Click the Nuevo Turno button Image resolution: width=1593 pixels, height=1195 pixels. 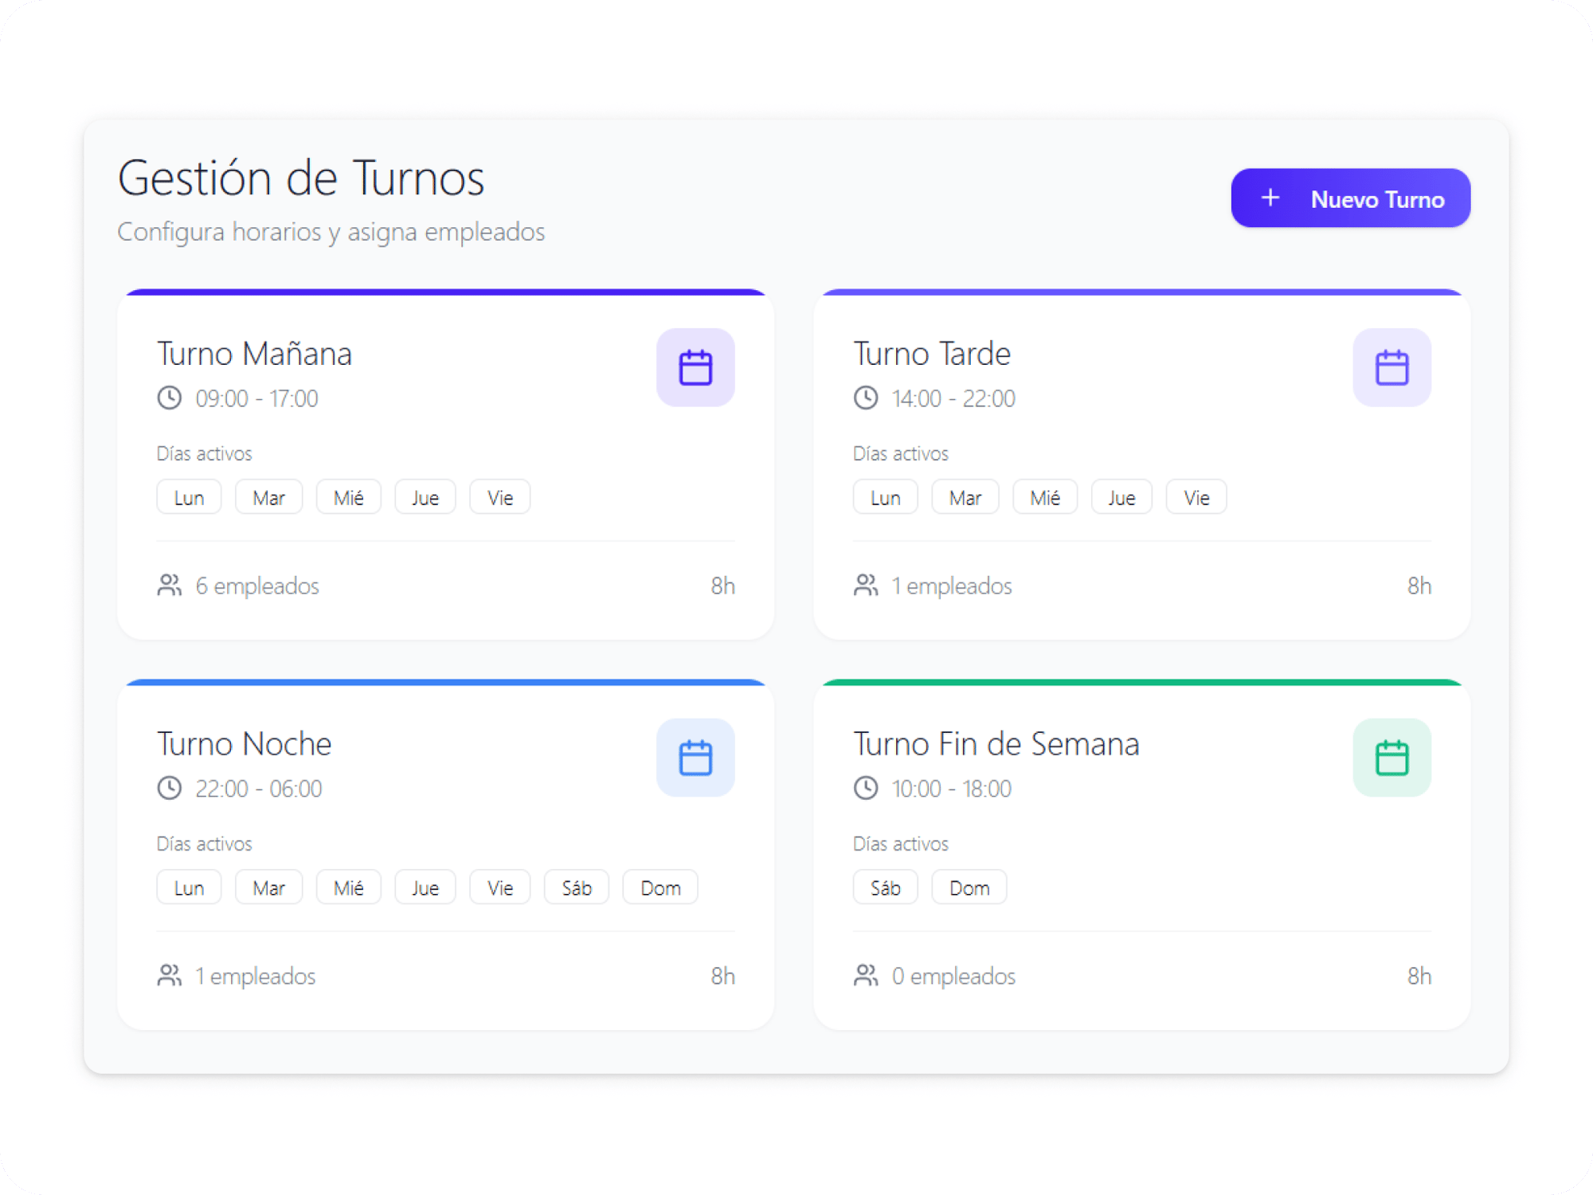coord(1350,198)
